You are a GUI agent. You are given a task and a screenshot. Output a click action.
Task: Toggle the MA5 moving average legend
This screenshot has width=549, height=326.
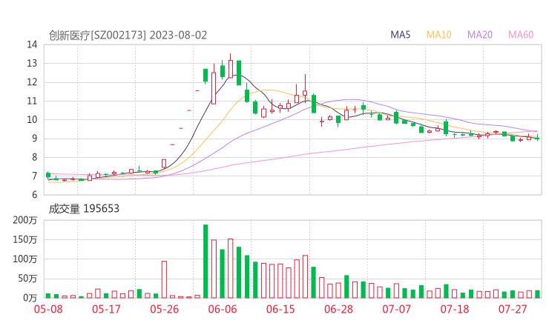click(400, 35)
